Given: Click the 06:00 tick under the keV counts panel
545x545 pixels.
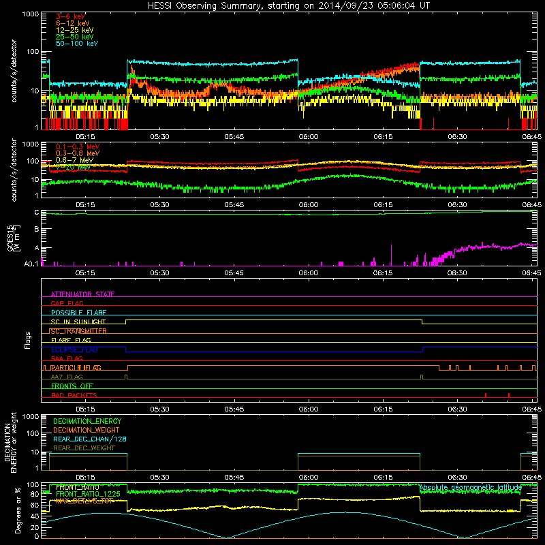Looking at the screenshot, I should (309, 137).
